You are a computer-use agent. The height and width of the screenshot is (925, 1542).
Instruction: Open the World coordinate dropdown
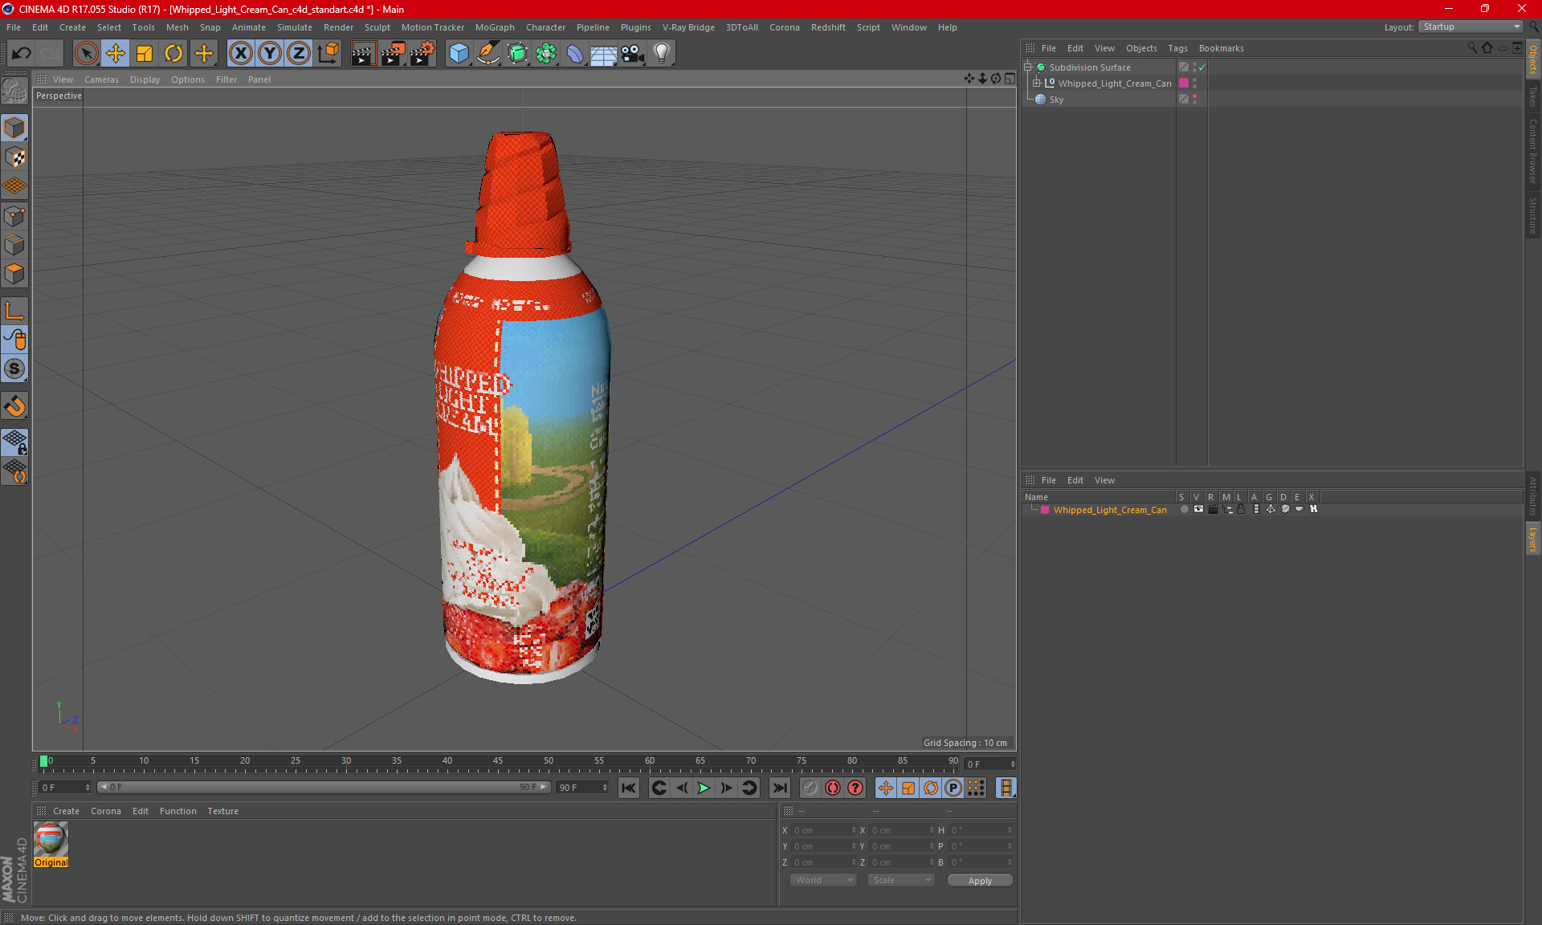click(824, 880)
